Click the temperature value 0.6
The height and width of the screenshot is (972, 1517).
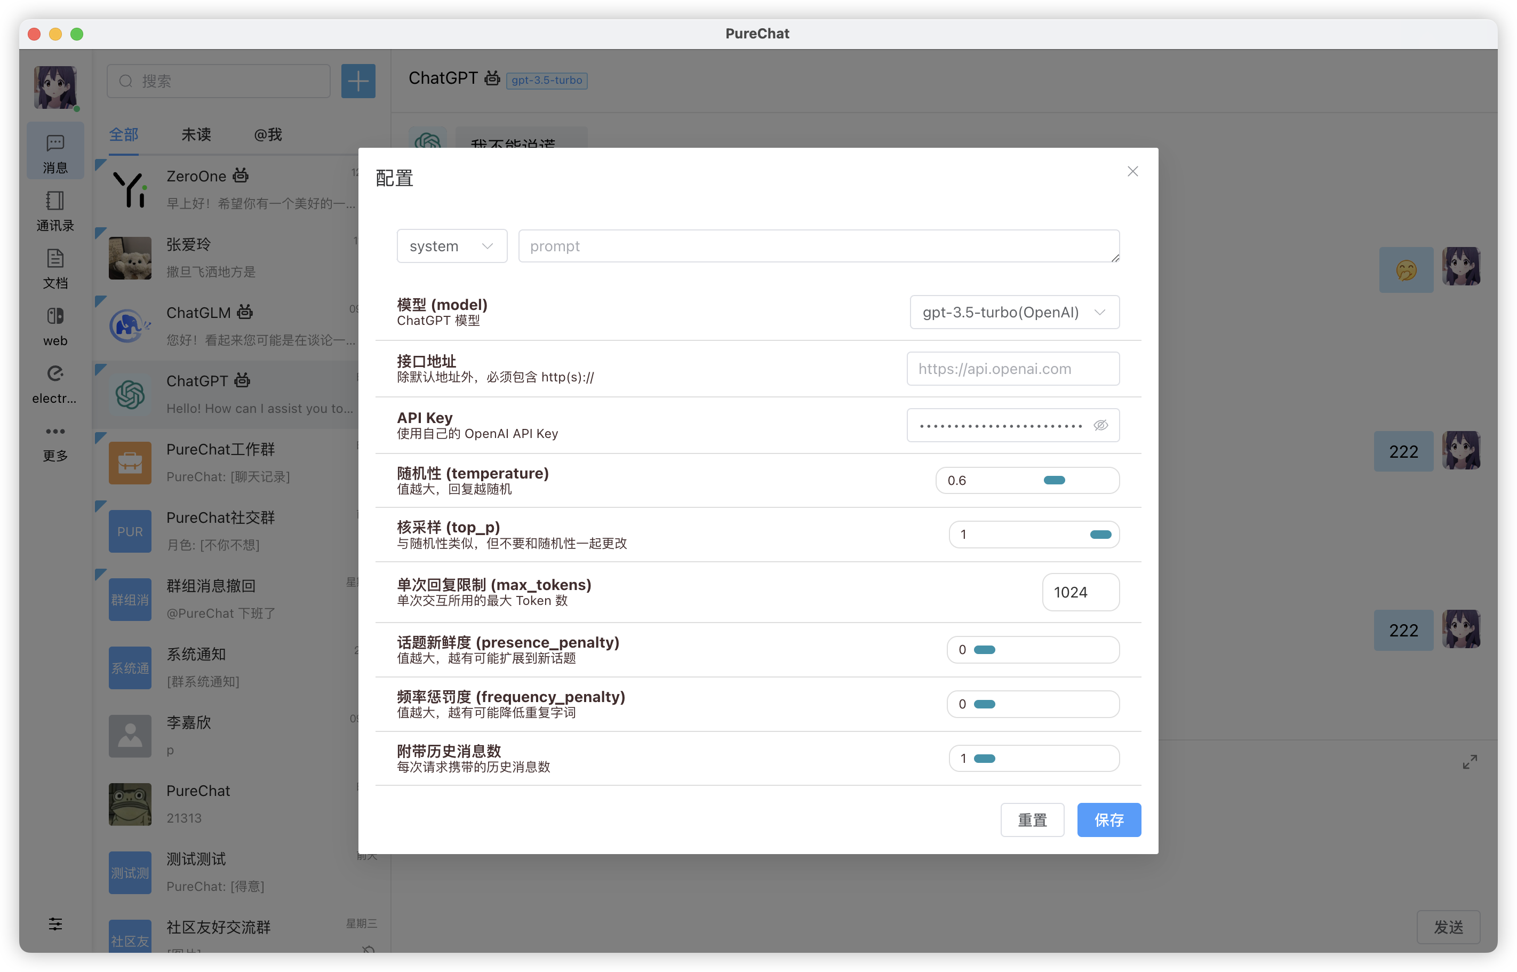pos(956,480)
